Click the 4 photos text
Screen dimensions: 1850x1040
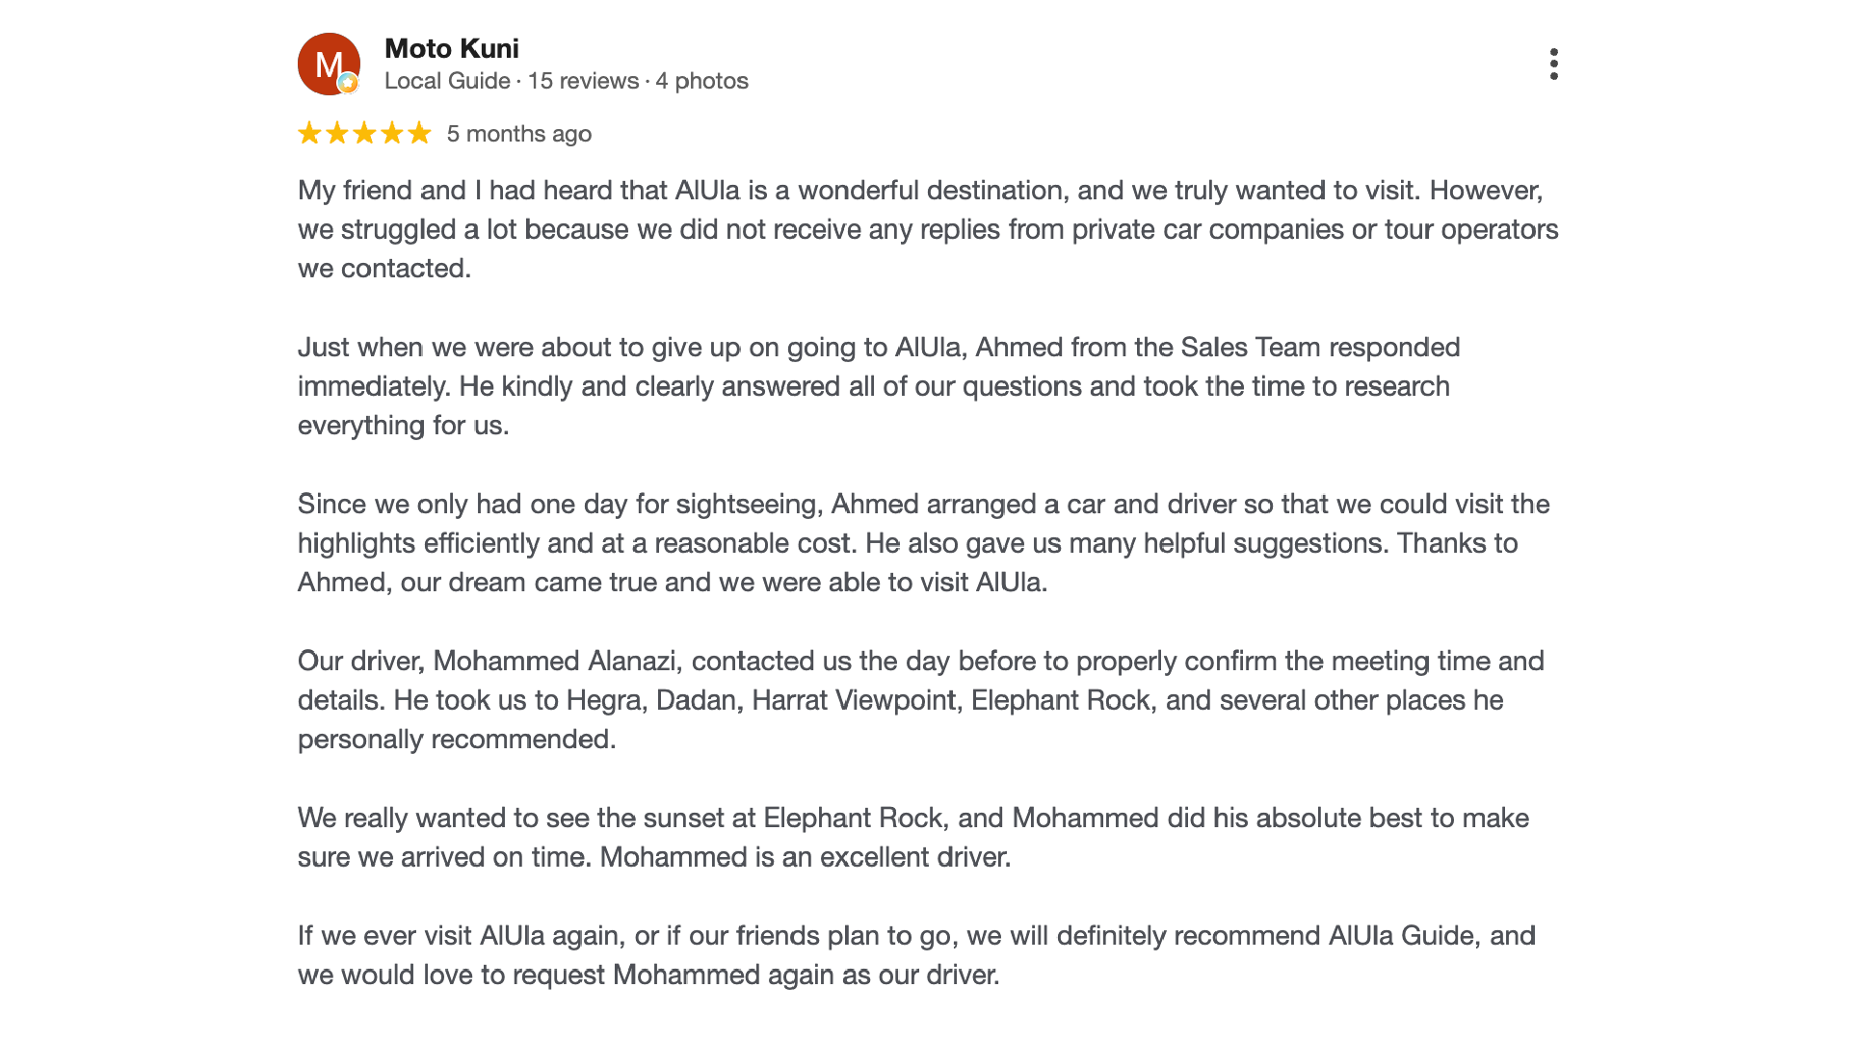(702, 81)
